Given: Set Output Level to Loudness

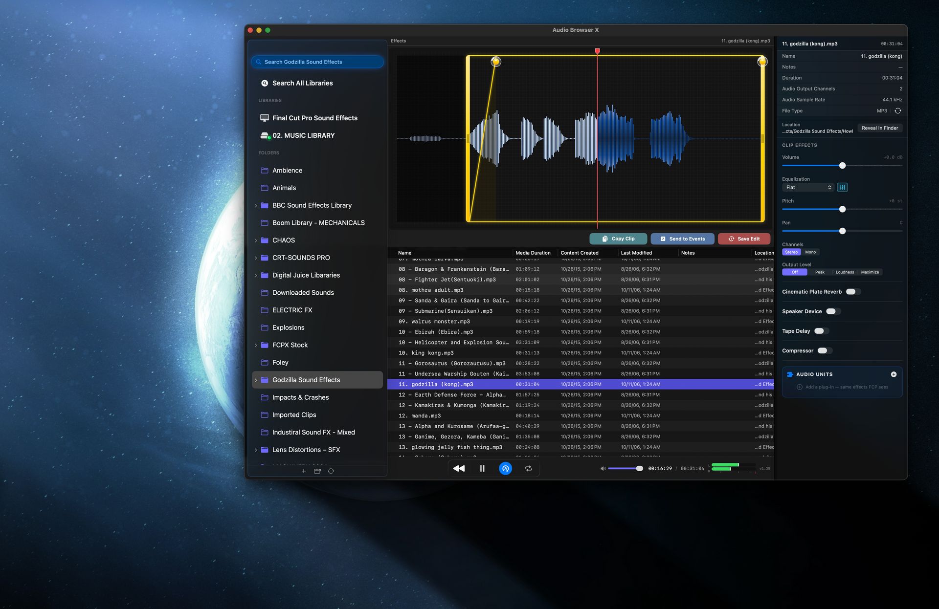Looking at the screenshot, I should (845, 272).
